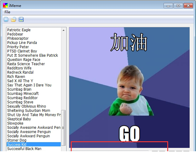Click the list scrollbar up arrow
Screen dimensions: 196x157
(64, 30)
